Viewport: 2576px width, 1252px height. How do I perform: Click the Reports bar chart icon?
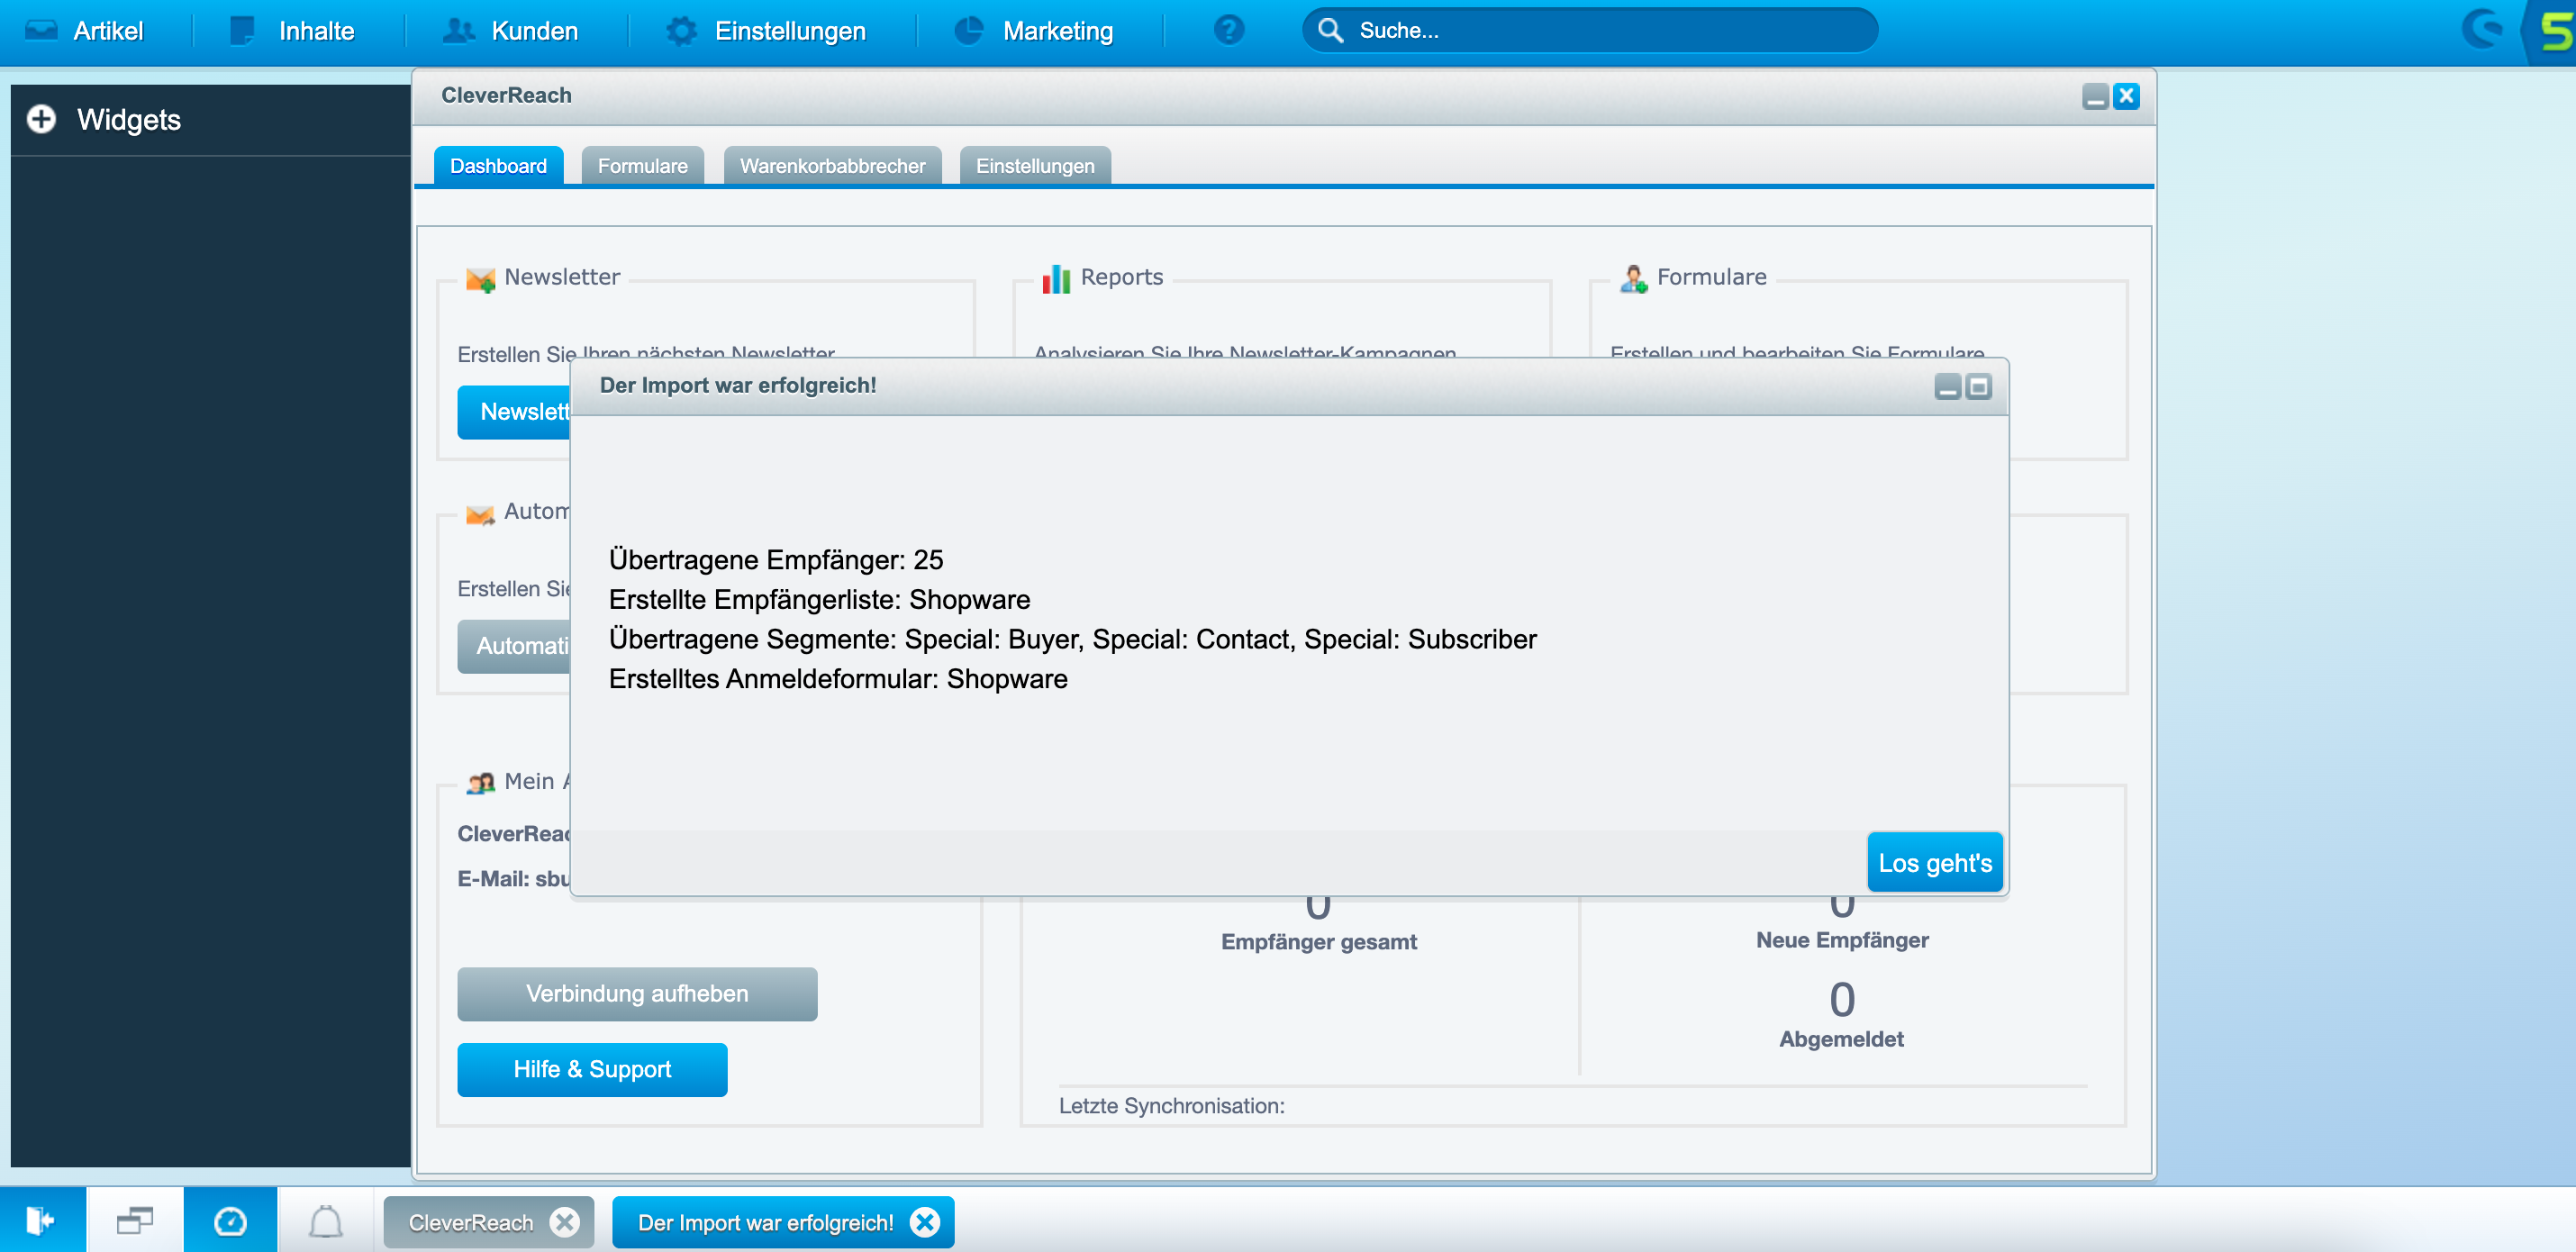point(1056,279)
